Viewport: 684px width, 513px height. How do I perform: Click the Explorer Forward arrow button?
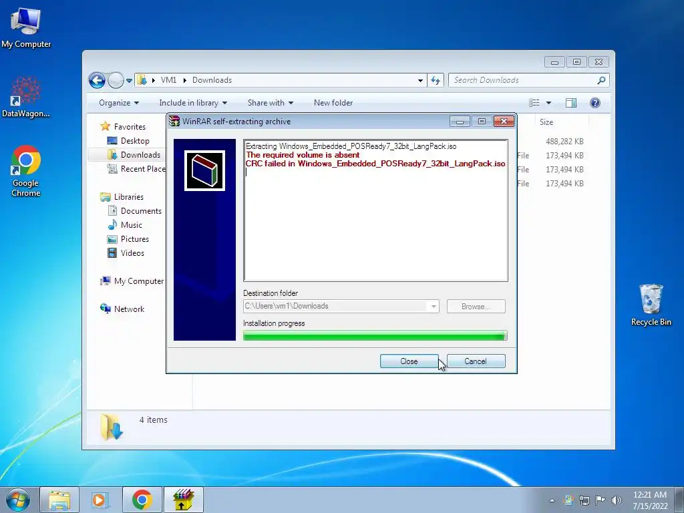[116, 80]
